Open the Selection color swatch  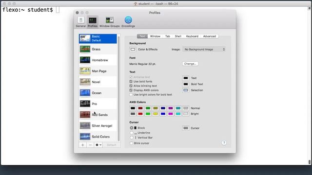(x=186, y=90)
